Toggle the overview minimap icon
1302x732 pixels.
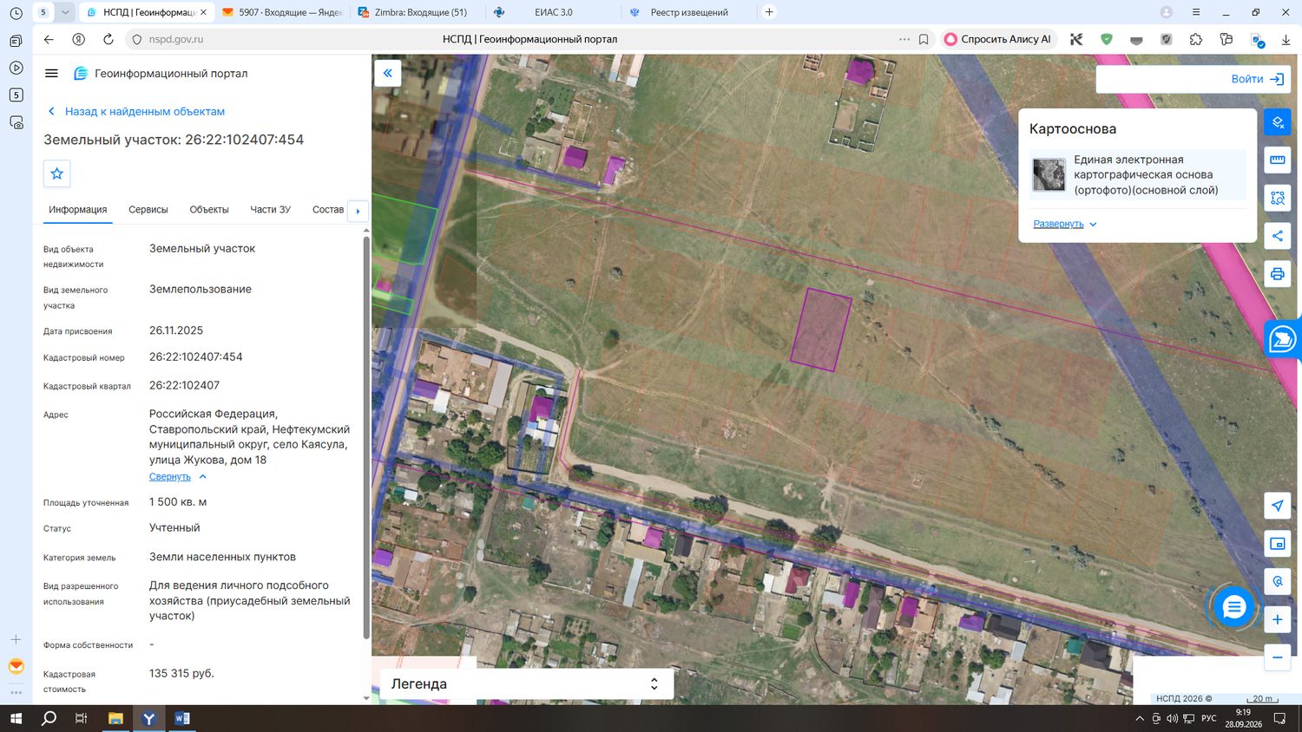click(x=1278, y=544)
